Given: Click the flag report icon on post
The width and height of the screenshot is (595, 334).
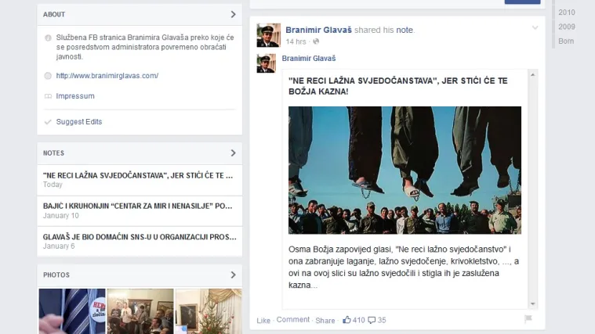Looking at the screenshot, I should (x=528, y=319).
